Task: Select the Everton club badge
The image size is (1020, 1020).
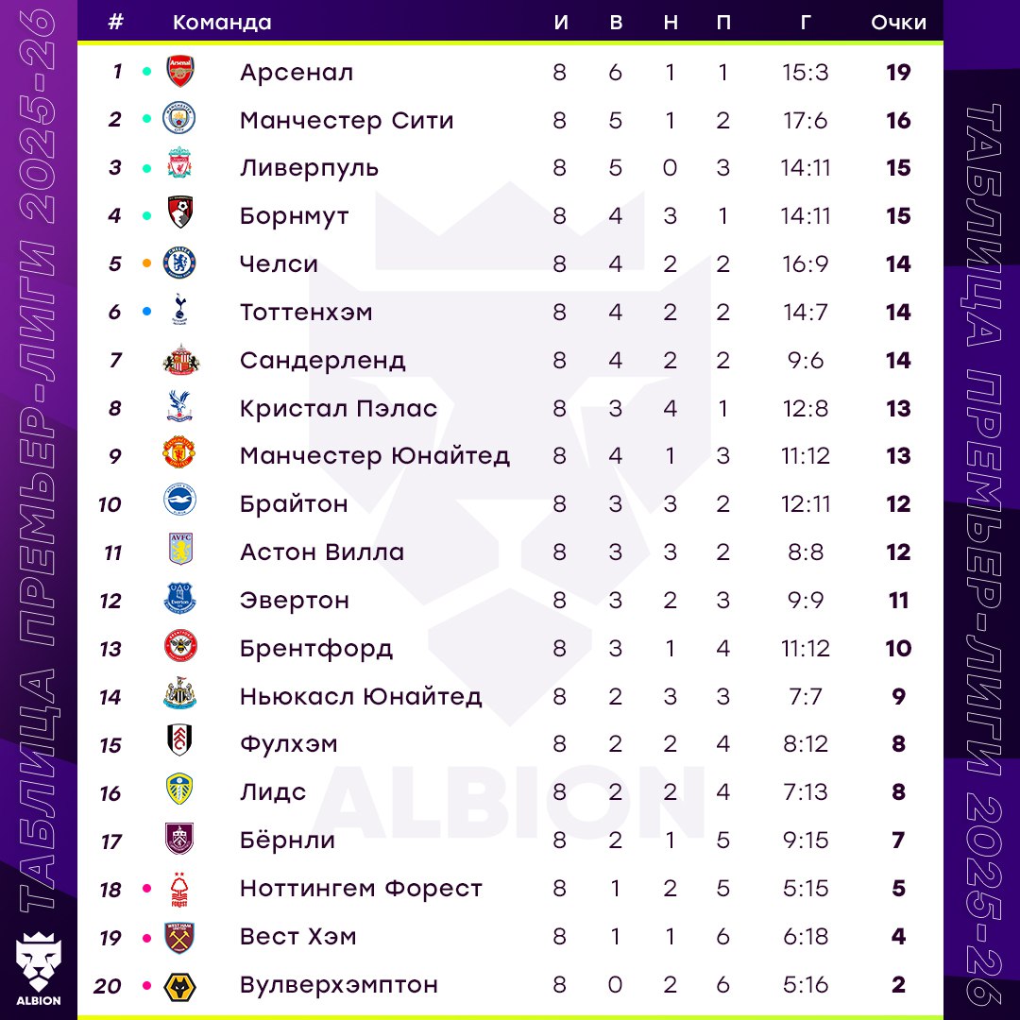Action: pyautogui.click(x=179, y=600)
